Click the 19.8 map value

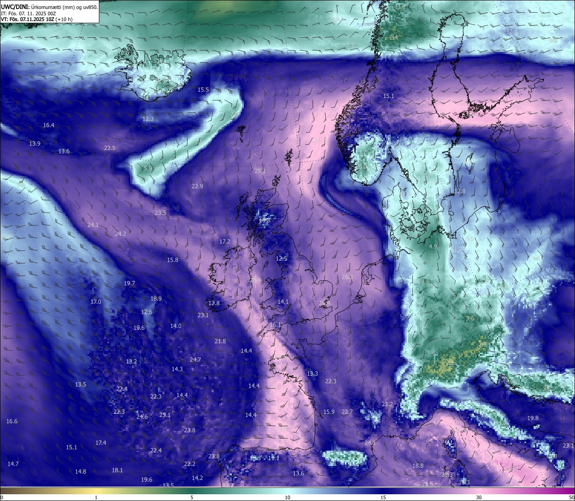(533, 418)
